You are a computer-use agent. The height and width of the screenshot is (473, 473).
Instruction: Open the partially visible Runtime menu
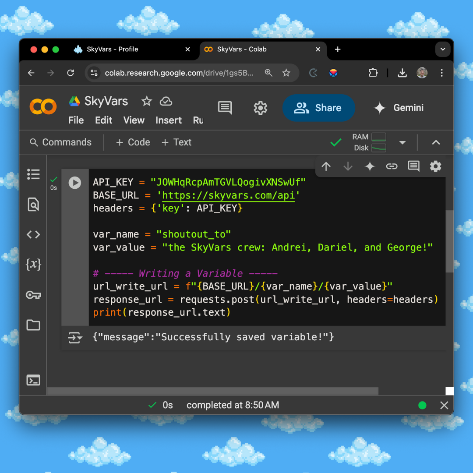pyautogui.click(x=198, y=120)
